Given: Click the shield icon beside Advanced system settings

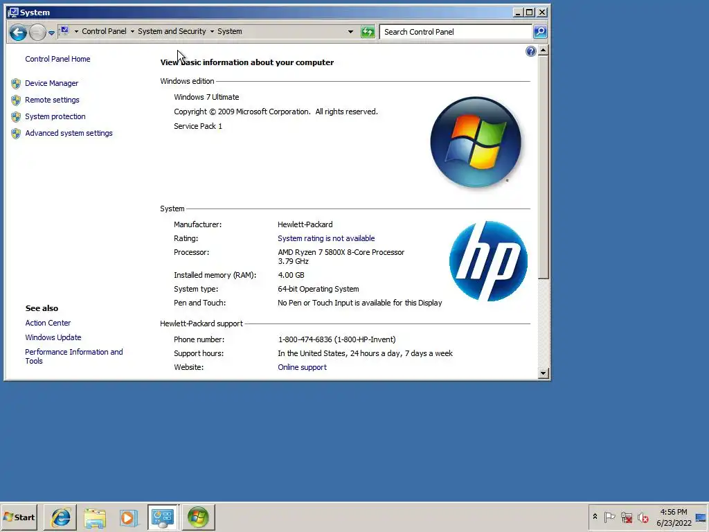Looking at the screenshot, I should point(16,134).
